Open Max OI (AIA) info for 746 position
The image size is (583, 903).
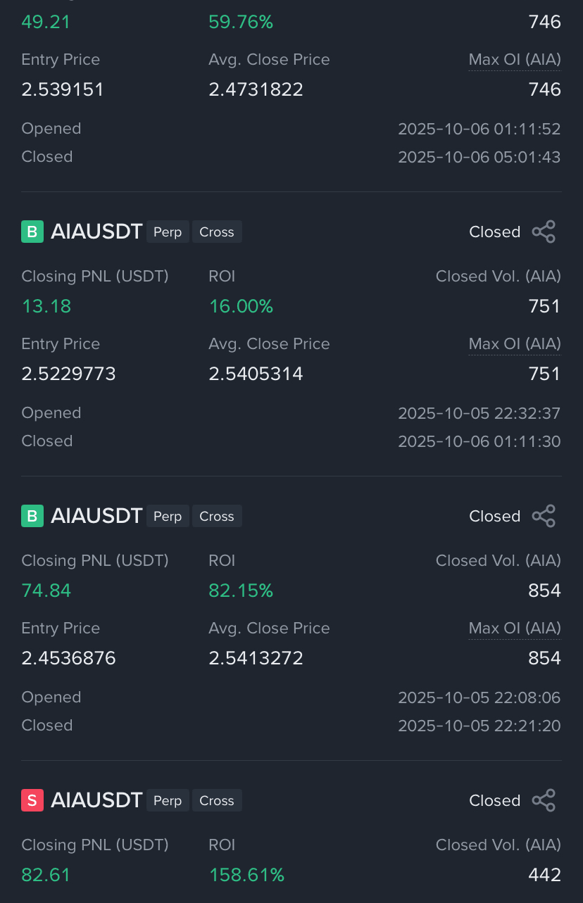(x=515, y=59)
